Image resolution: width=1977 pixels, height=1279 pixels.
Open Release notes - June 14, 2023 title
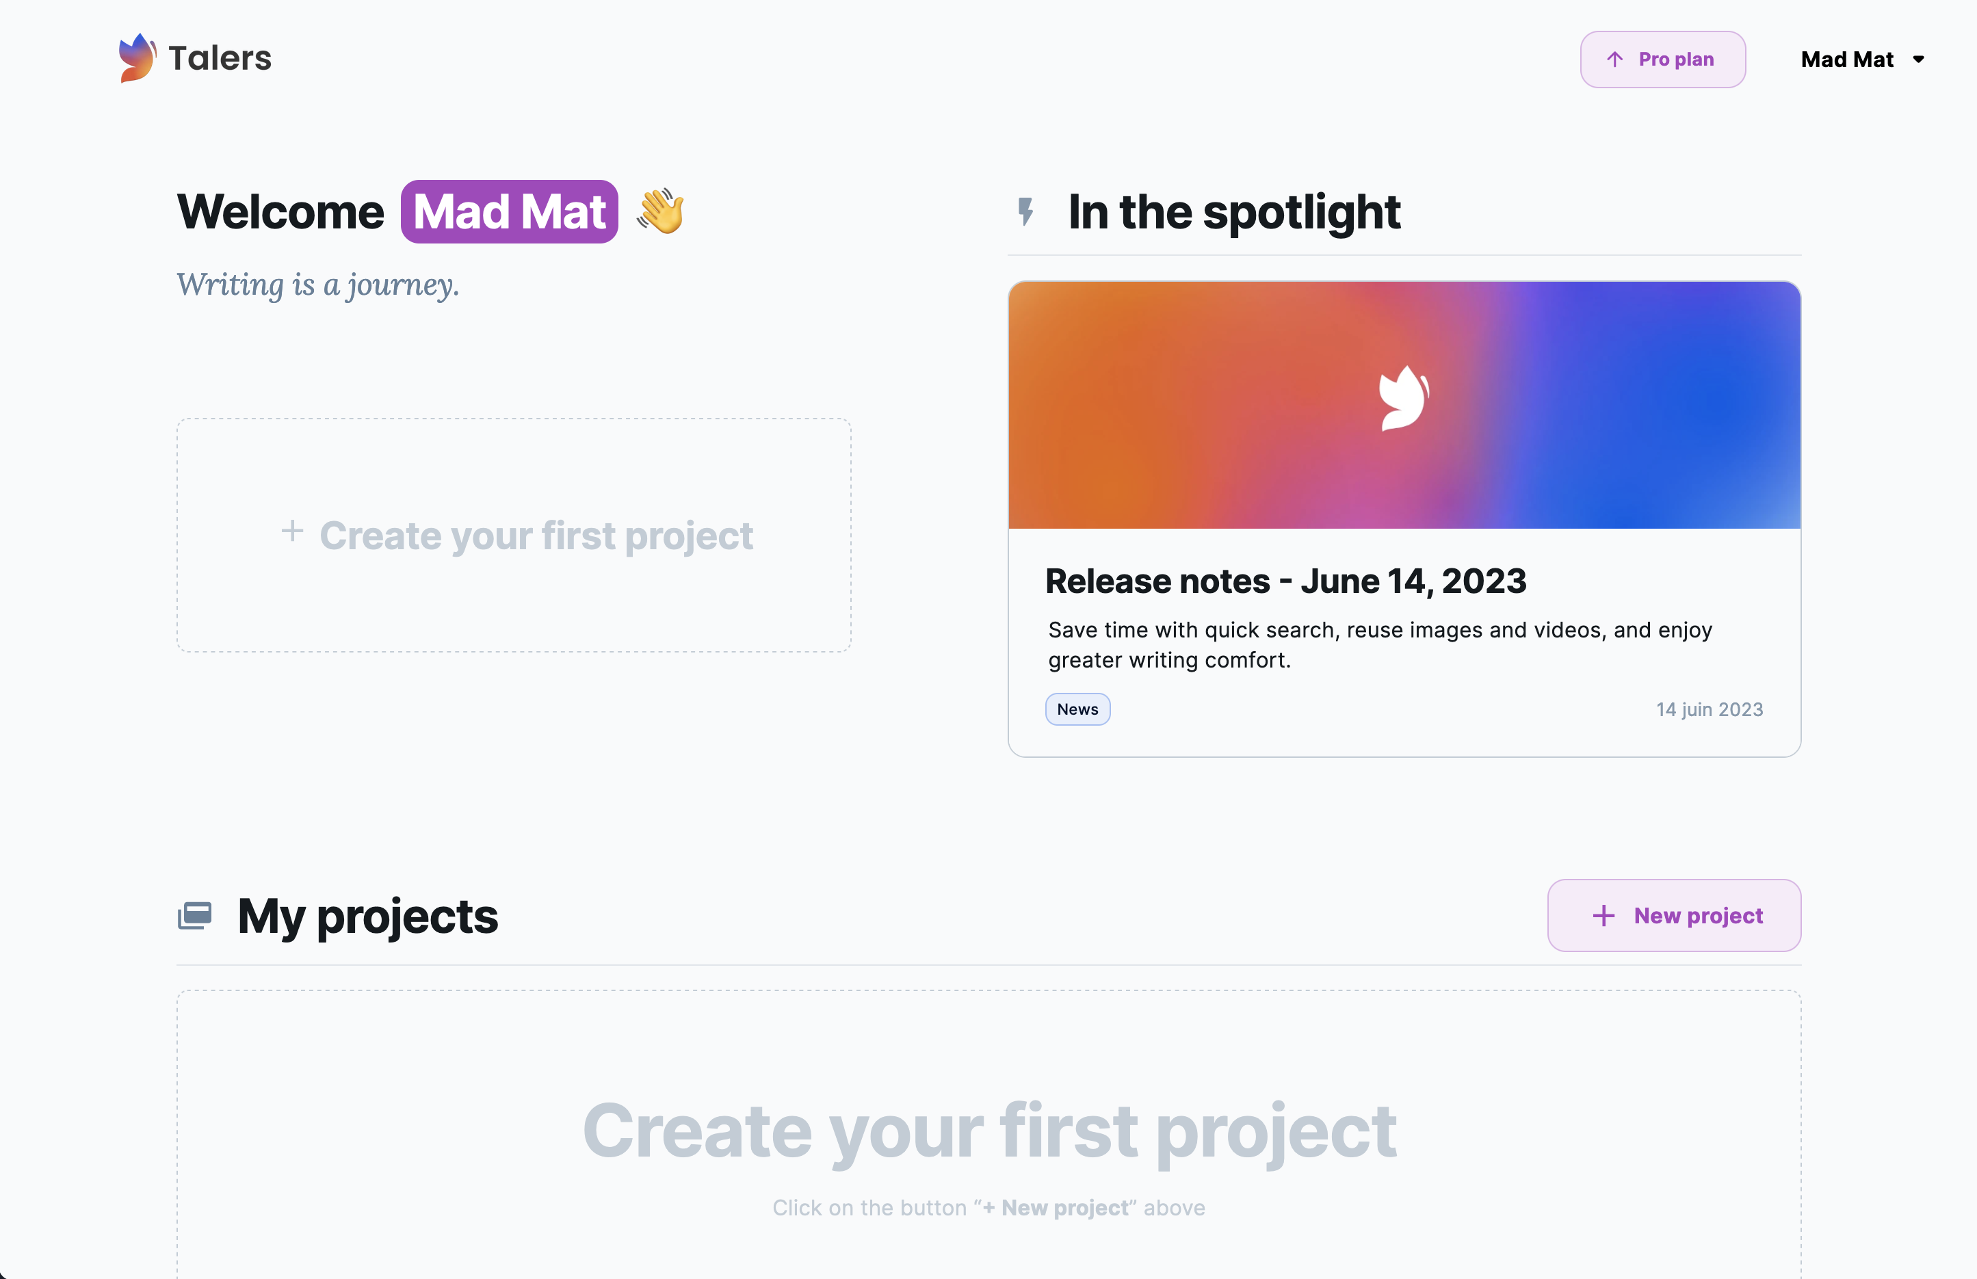click(x=1285, y=581)
